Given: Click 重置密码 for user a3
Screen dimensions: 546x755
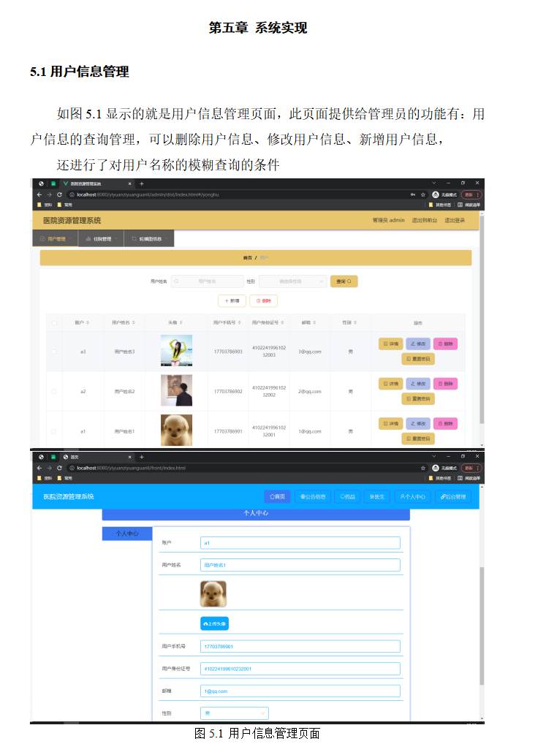Looking at the screenshot, I should [x=418, y=359].
